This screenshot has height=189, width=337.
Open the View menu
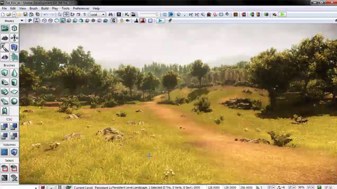point(22,8)
